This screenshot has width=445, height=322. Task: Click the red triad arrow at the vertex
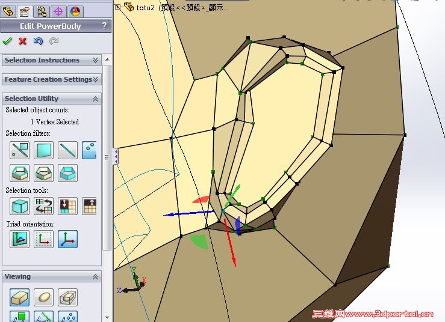point(229,243)
